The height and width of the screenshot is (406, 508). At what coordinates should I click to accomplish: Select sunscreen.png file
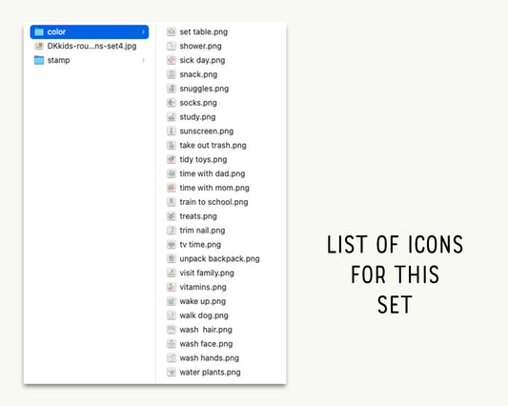pyautogui.click(x=207, y=132)
